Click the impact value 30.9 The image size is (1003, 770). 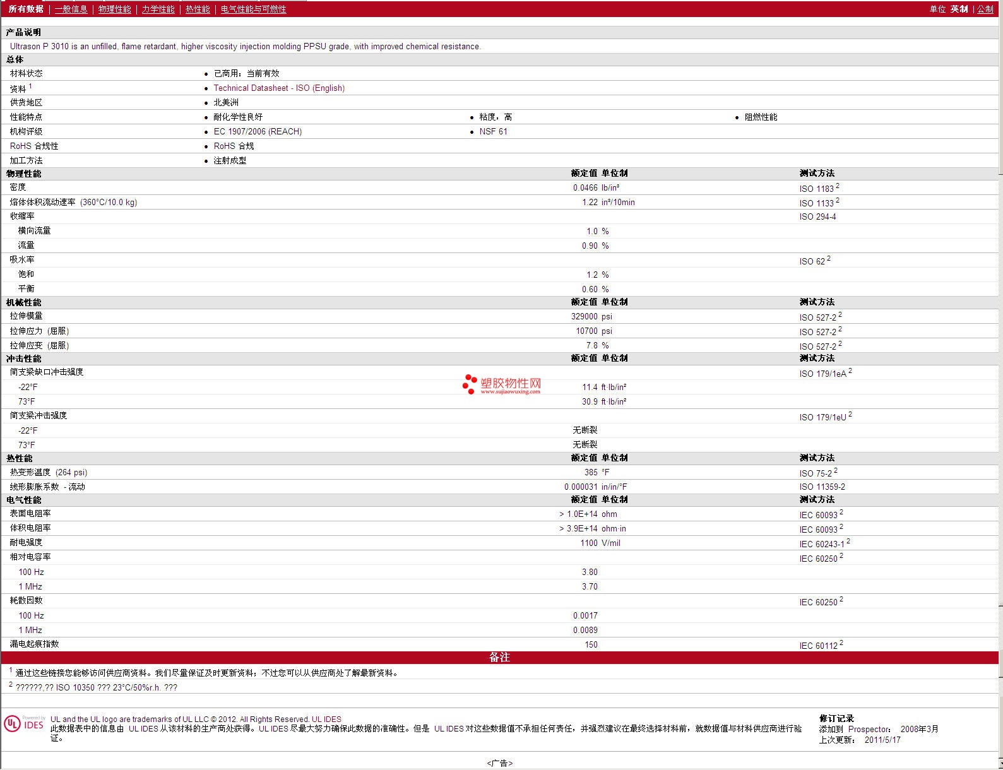coord(590,401)
